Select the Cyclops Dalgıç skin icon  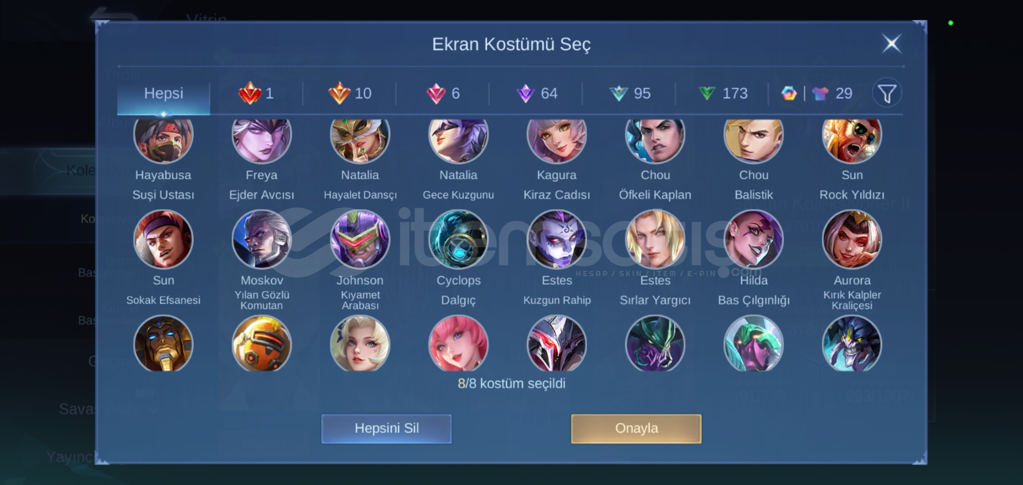459,239
